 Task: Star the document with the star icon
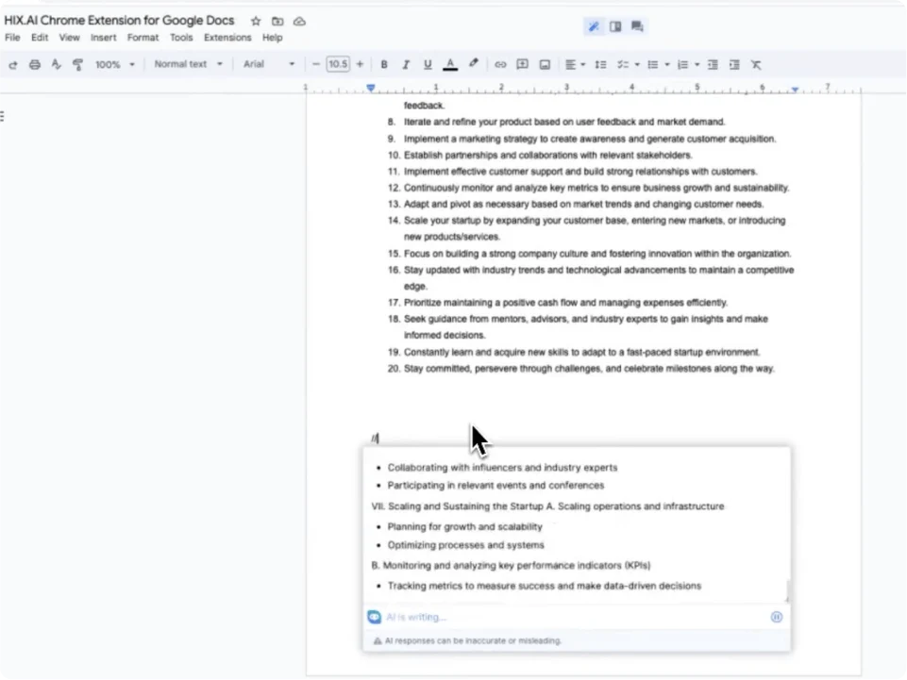256,21
